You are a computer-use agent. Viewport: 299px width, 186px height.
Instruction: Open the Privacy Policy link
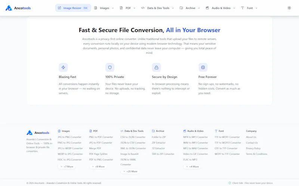[x=253, y=148]
